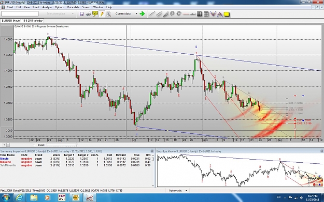Open the Chart menu
Screen dimensions: 324x202
click(10, 7)
